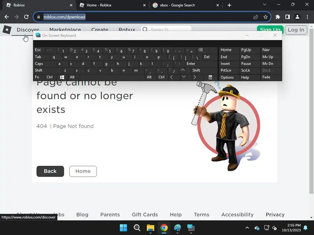Open the Help footer link
314x235 pixels.
pos(176,214)
